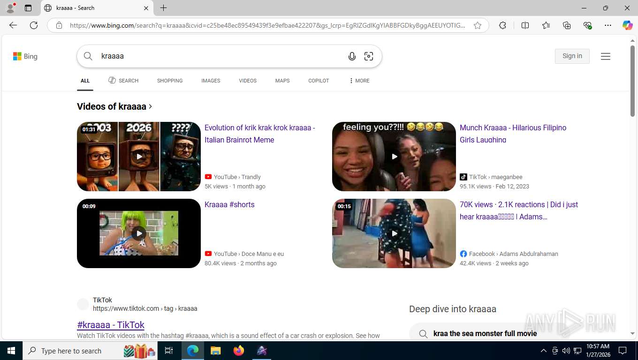The image size is (638, 360).
Task: Switch to COPILOT tab
Action: click(319, 81)
